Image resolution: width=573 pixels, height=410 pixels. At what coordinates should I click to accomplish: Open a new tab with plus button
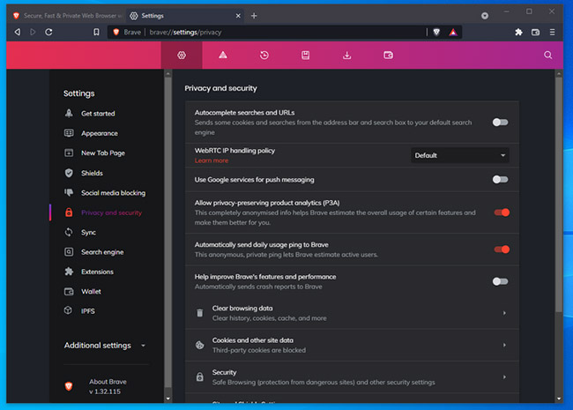click(254, 16)
